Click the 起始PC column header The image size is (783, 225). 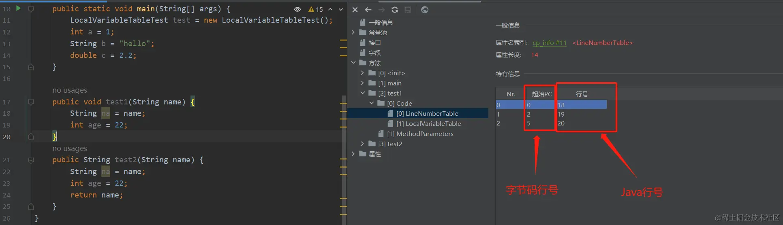click(541, 94)
